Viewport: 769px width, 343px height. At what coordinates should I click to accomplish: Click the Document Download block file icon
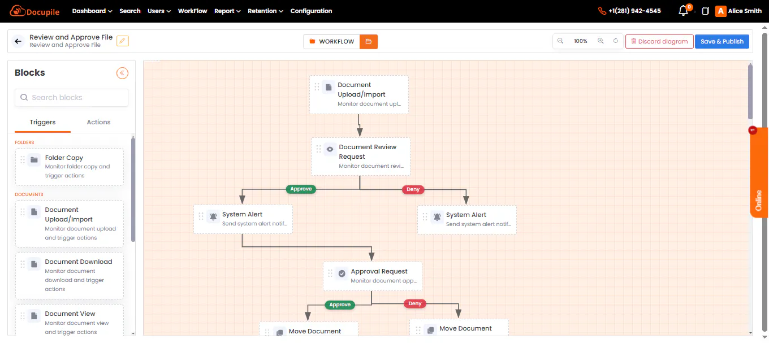34,264
